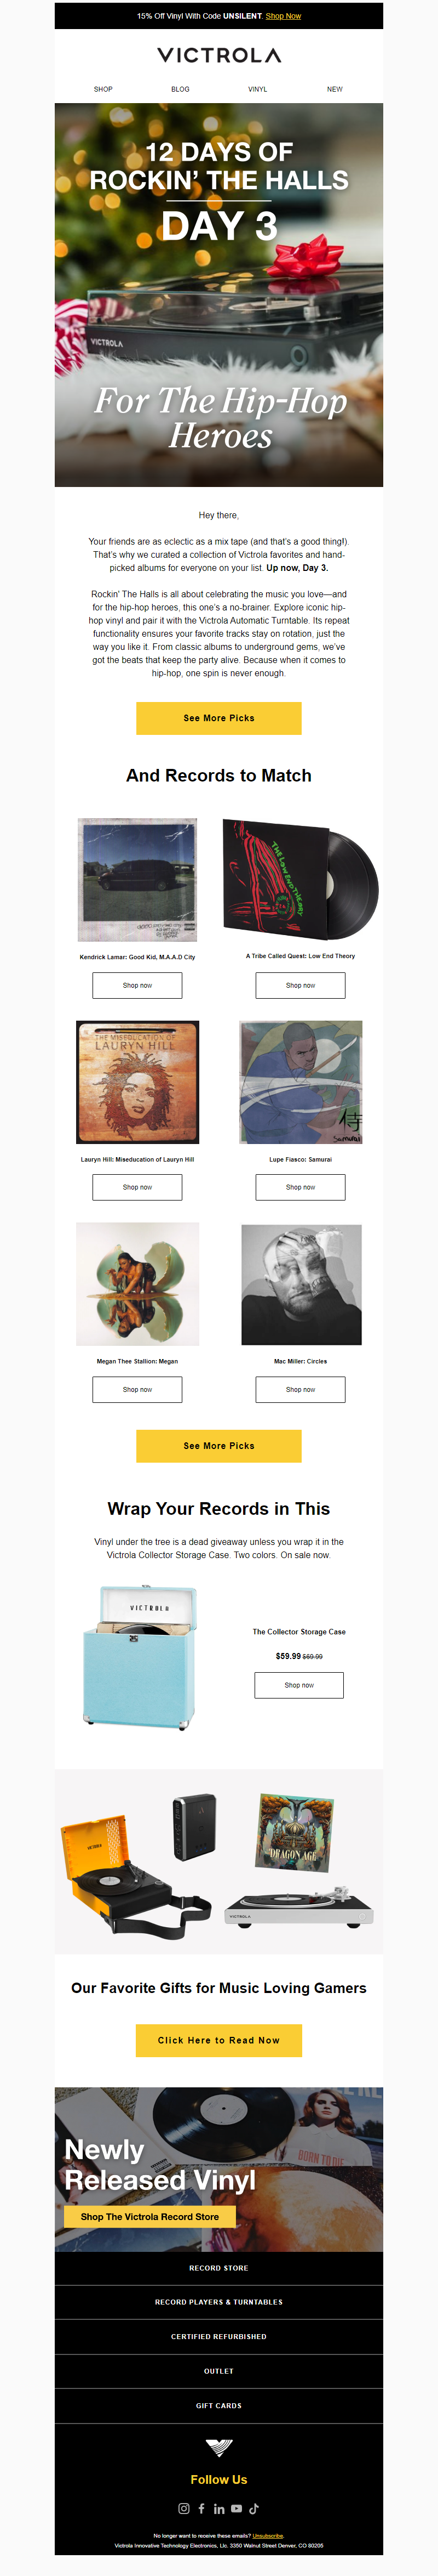Shop now for Kendrick Lamar album
This screenshot has width=438, height=2576.
coord(137,985)
